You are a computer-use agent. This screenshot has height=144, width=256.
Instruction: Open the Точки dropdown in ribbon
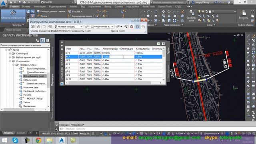coord(43,16)
